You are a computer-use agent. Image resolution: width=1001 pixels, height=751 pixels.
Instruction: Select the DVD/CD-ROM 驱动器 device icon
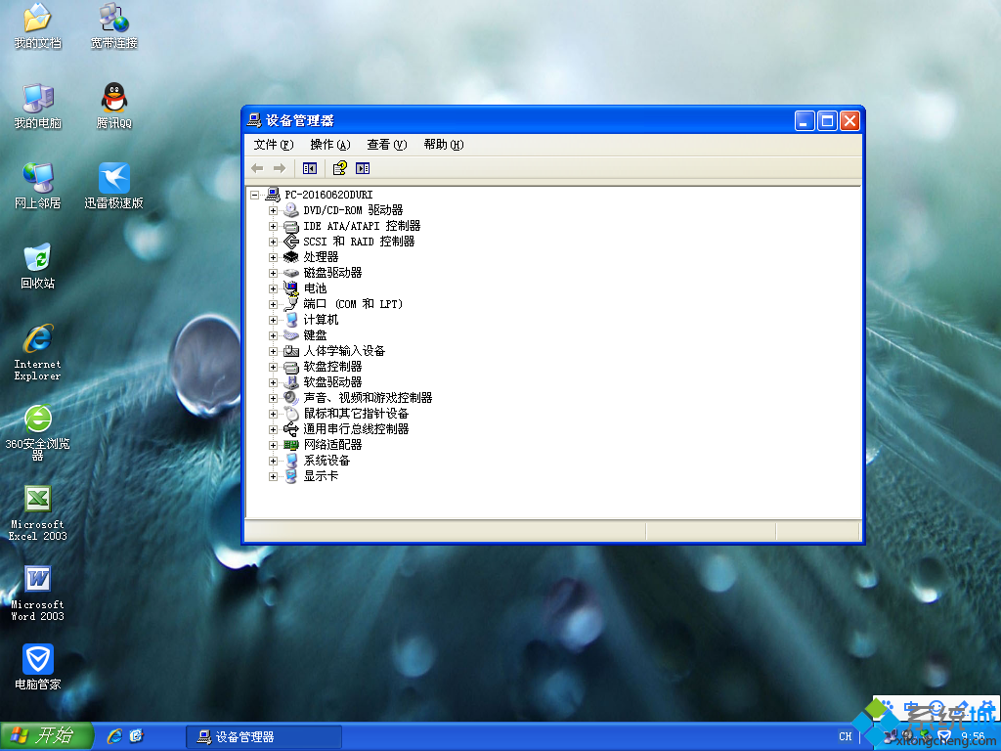coord(291,210)
